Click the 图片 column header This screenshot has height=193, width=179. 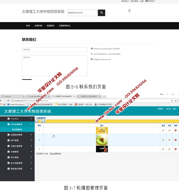click(x=102, y=125)
